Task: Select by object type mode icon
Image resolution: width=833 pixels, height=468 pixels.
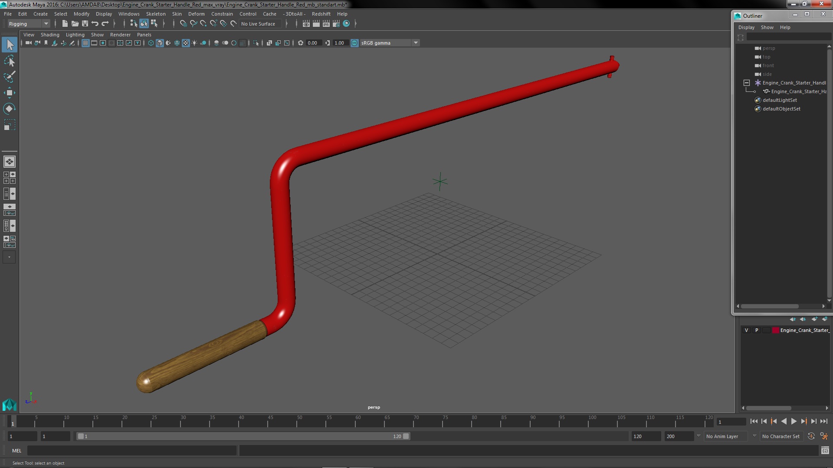Action: [144, 24]
